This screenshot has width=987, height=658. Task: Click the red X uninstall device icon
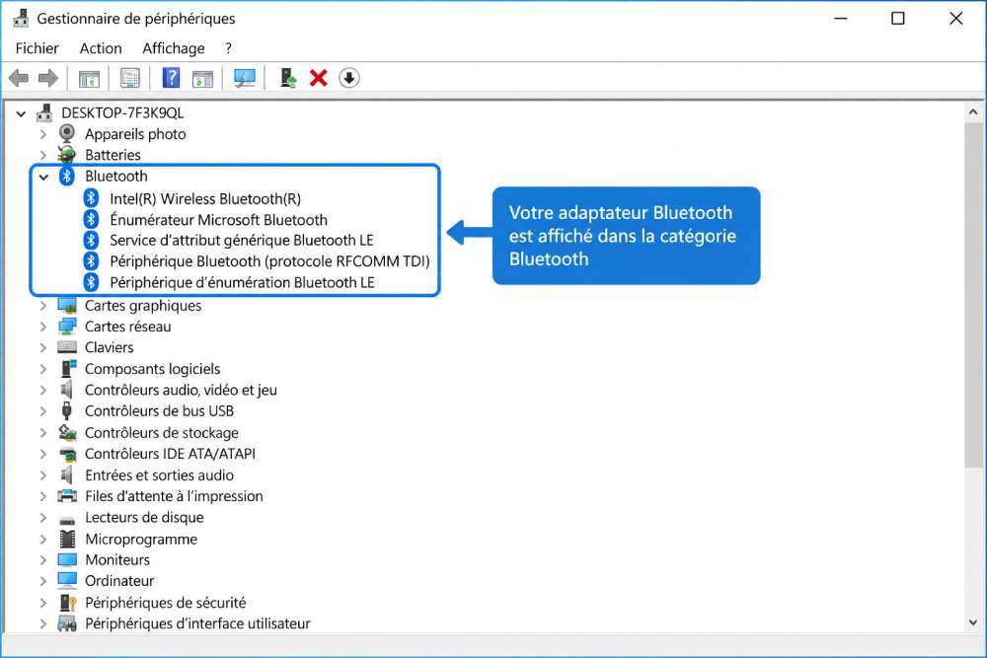(319, 78)
